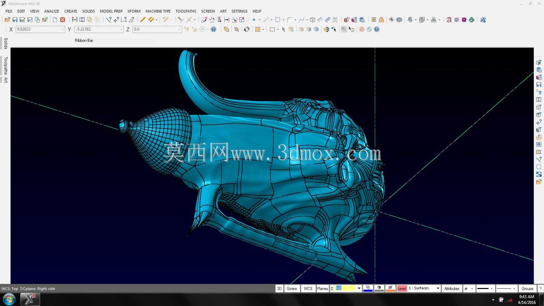
Task: Open the Level '1 : Surfaces' dropdown
Action: 438,288
